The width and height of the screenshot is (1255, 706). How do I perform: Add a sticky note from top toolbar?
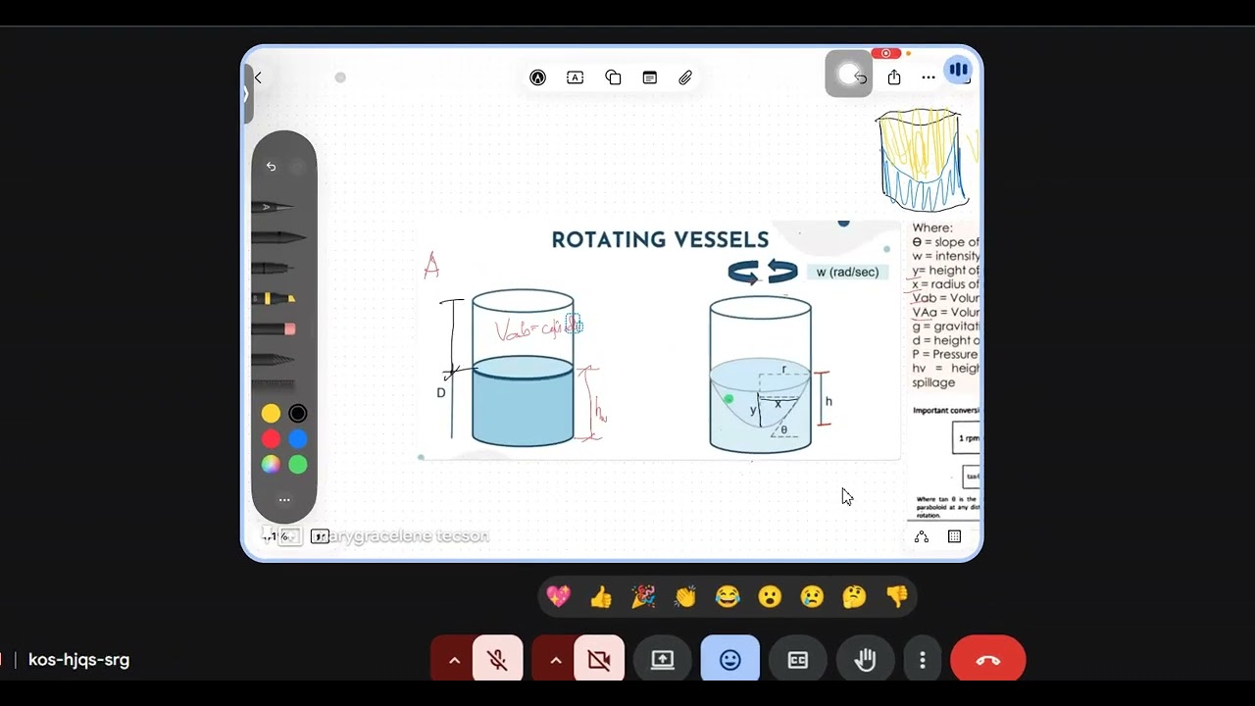point(649,77)
